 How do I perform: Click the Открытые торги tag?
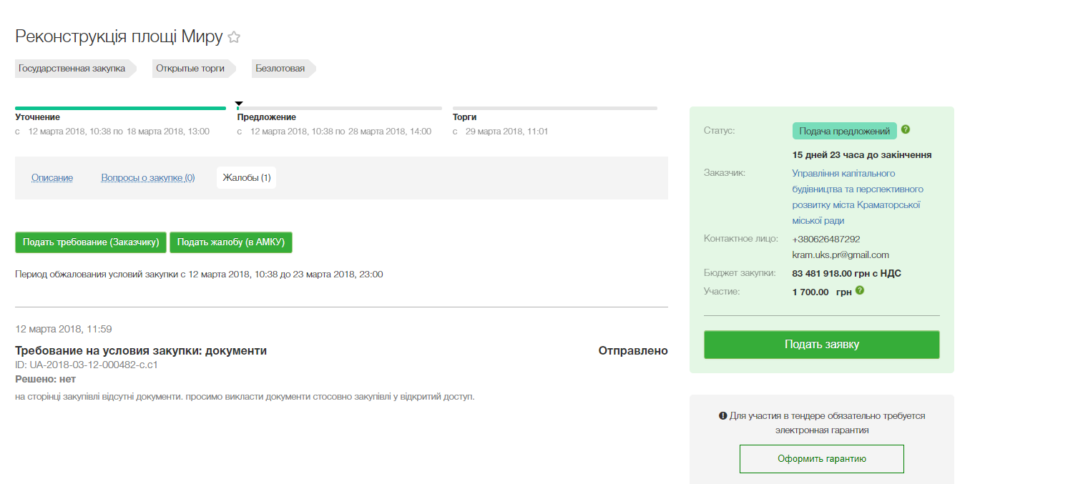(190, 69)
